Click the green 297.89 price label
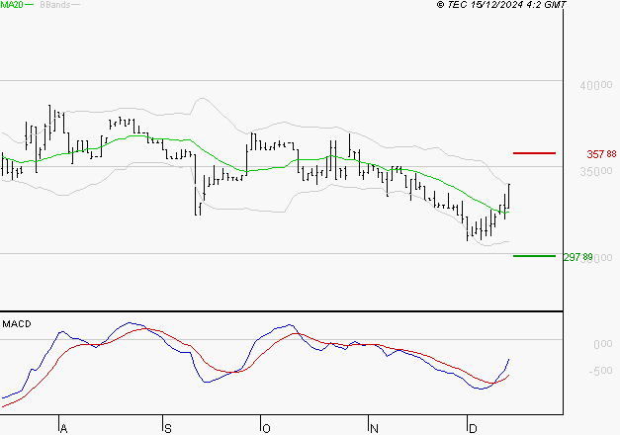 (578, 257)
